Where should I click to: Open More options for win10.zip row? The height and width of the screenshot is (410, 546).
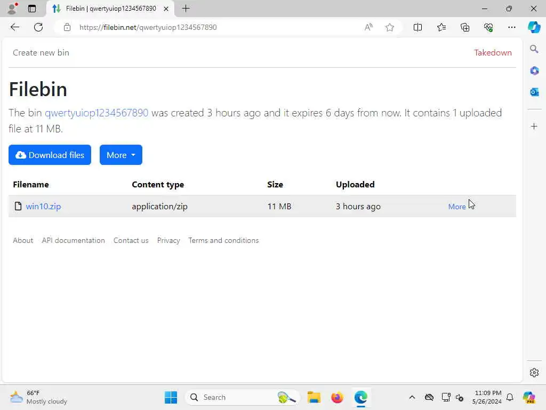[x=457, y=207]
